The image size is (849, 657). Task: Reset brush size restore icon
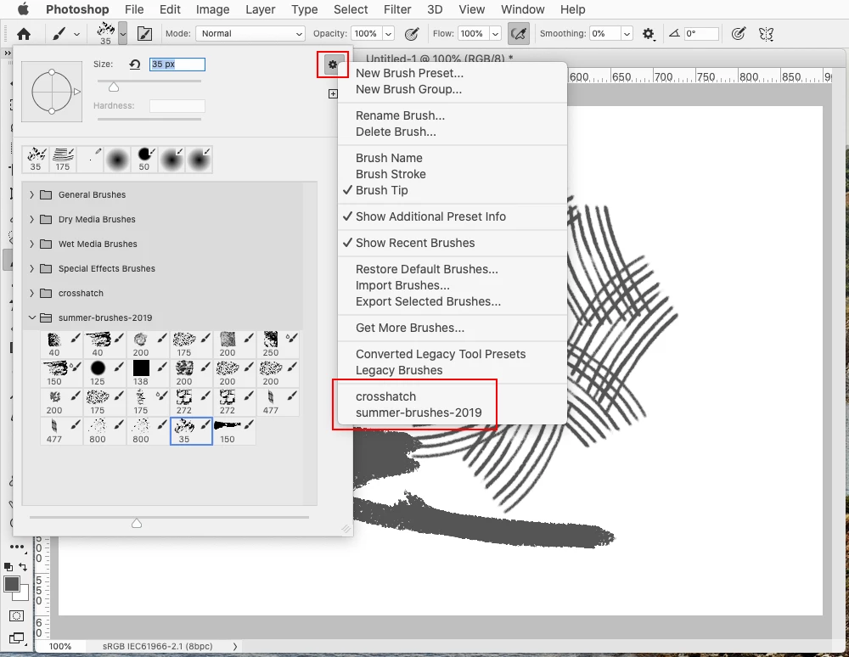[x=135, y=65]
